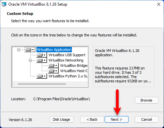Viewport: 164px width, 128px height.
Task: Open dropdown arrow next to VirtualBox USB Support
Action: click(x=44, y=55)
